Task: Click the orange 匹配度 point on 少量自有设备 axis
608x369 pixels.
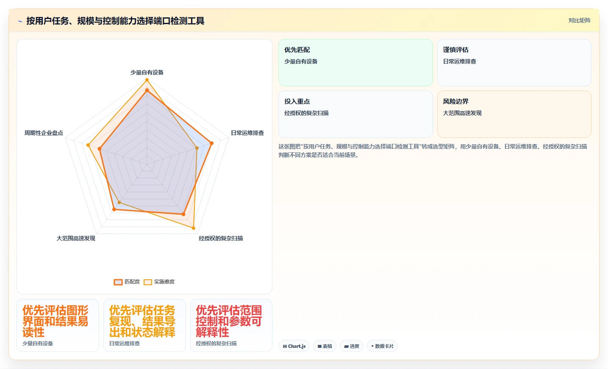Action: coord(147,90)
